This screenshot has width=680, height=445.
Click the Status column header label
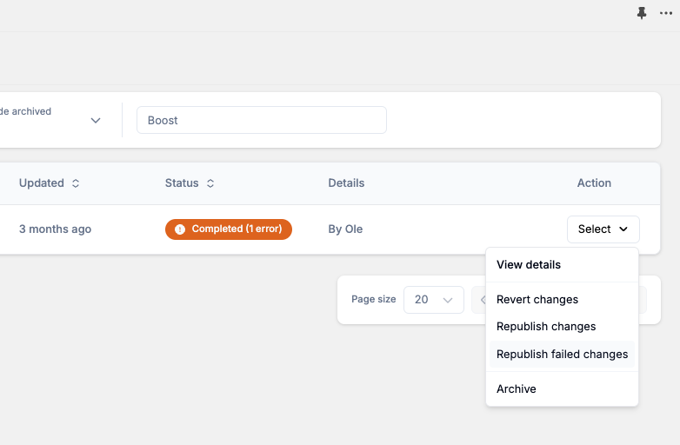(182, 183)
